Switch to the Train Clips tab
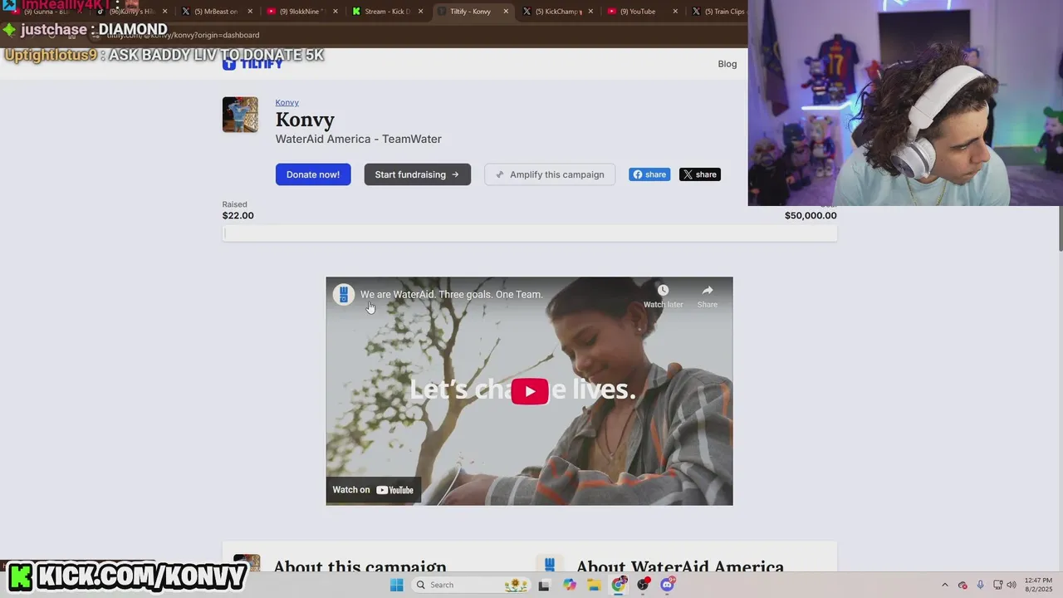 (x=719, y=12)
